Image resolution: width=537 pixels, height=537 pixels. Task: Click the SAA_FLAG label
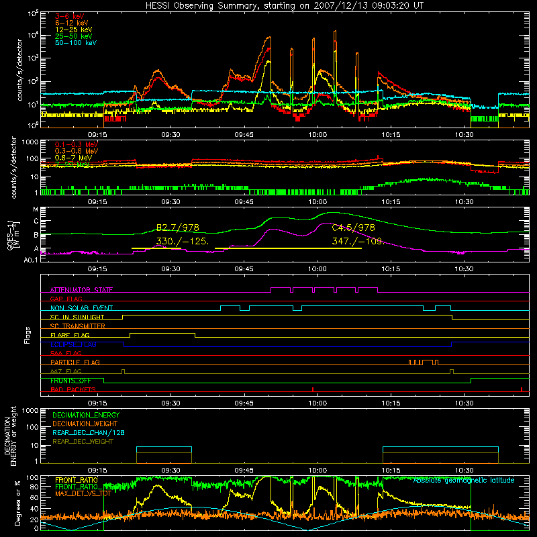click(x=66, y=353)
